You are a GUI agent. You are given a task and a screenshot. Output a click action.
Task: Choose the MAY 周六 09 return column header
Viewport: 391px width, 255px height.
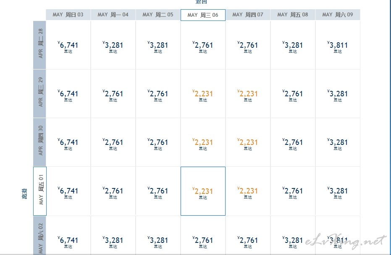click(338, 15)
